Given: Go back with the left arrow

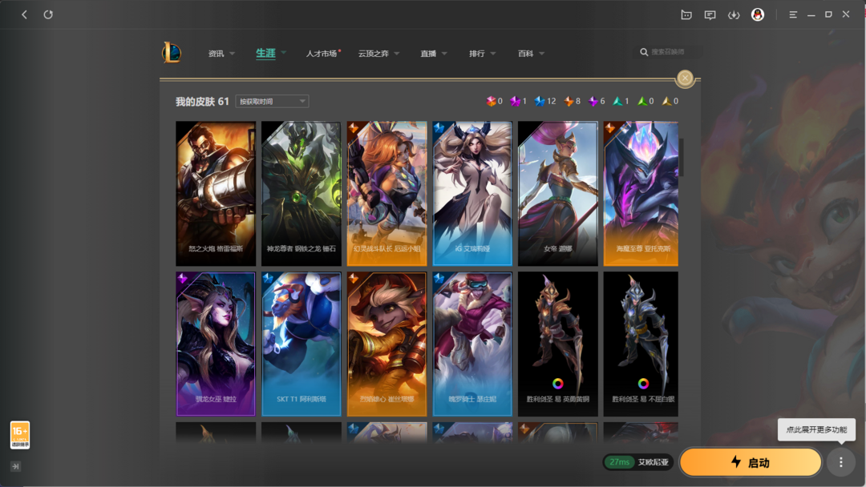Looking at the screenshot, I should tap(24, 15).
